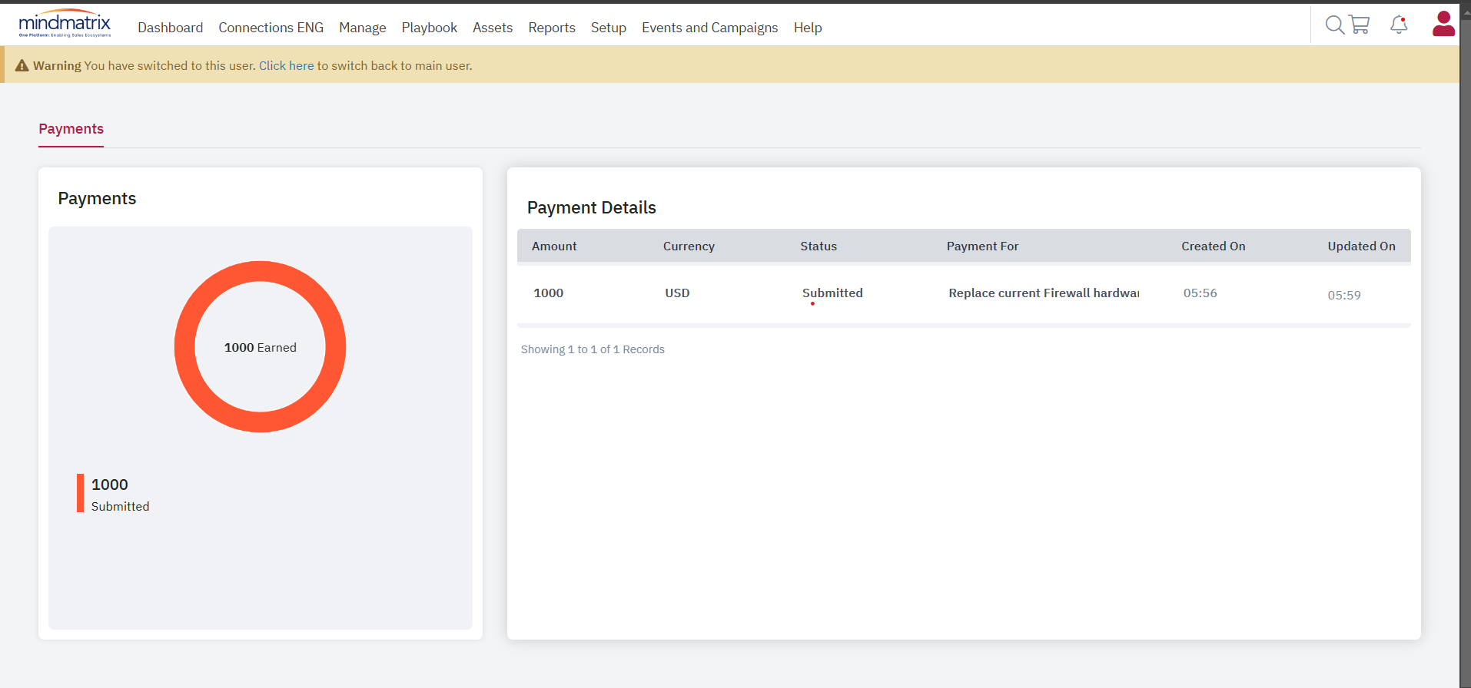
Task: Open the Help menu
Action: click(807, 28)
